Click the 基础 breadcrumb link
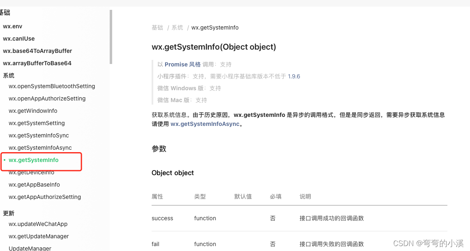Image resolution: width=470 pixels, height=251 pixels. click(157, 27)
